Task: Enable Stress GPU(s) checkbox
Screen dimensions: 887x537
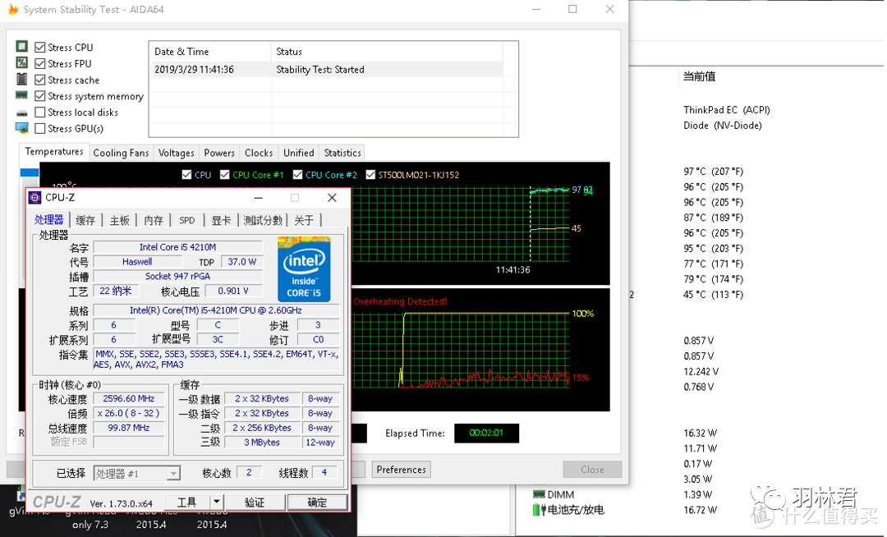Action: point(40,128)
